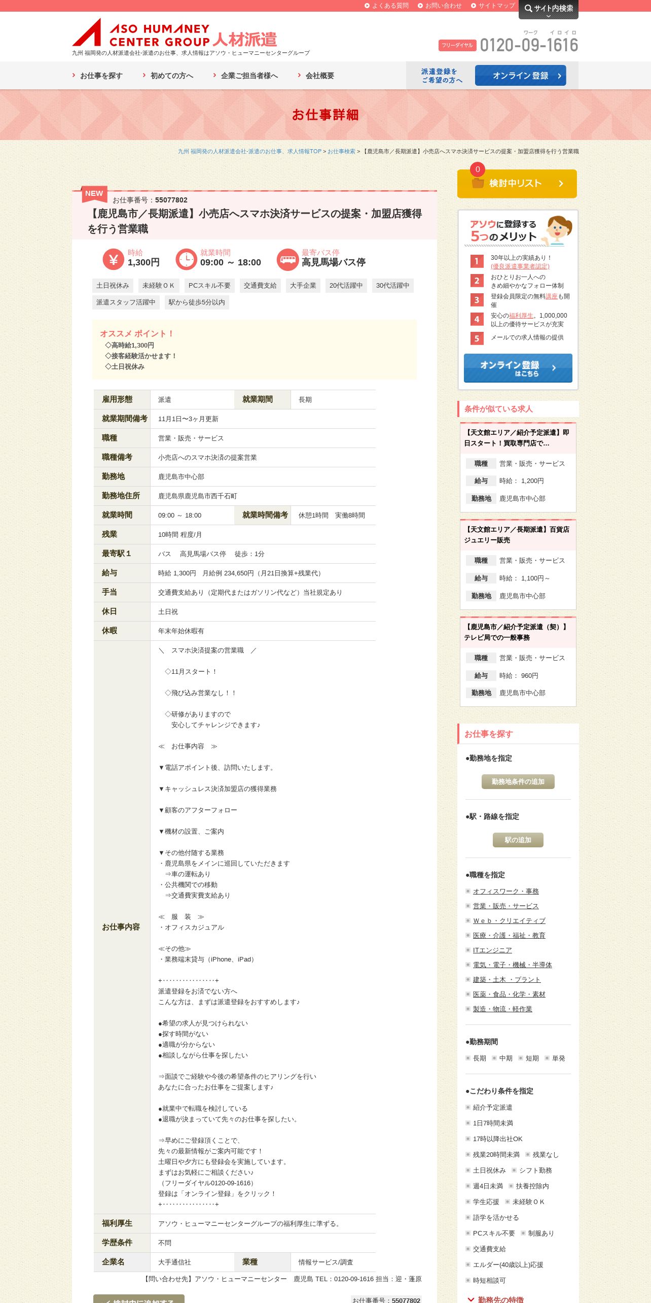Click the red 0 count badge
651x1303 pixels.
click(x=478, y=169)
